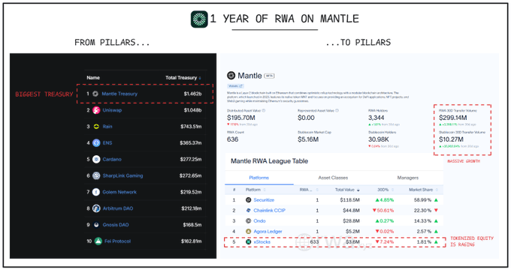Open the Ondo platform link
The image size is (511, 270).
click(260, 221)
